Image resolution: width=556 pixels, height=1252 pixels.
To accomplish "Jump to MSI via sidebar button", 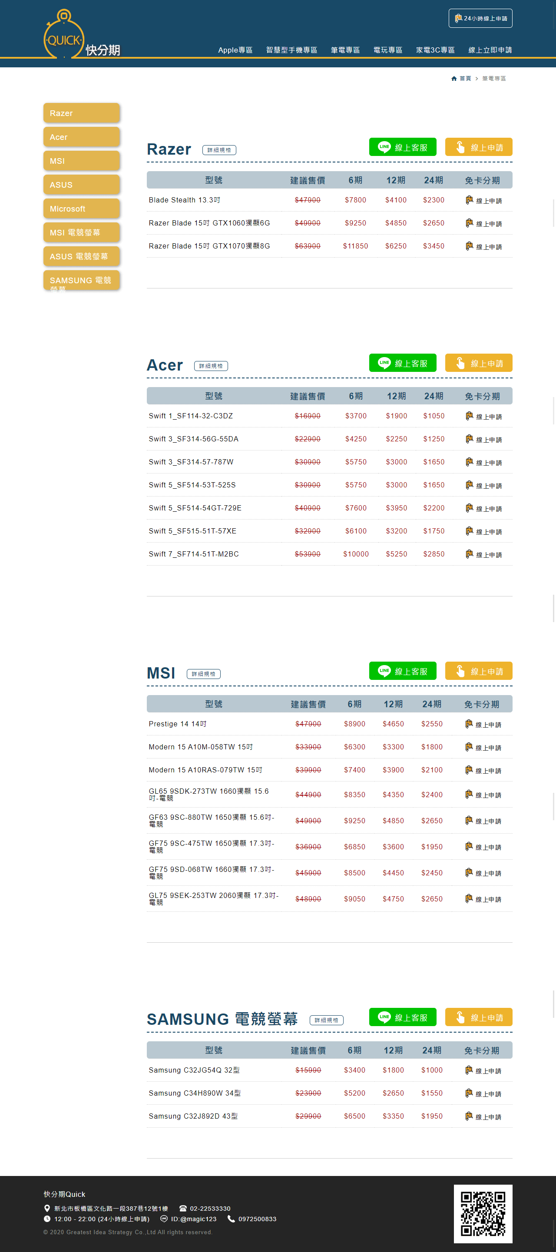I will click(x=81, y=160).
